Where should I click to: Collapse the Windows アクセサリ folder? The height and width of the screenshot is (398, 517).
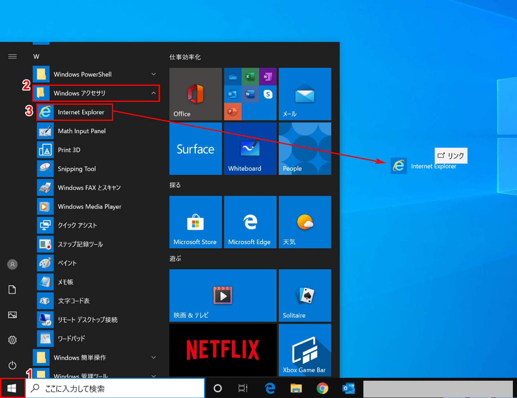tap(96, 93)
